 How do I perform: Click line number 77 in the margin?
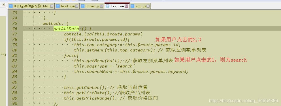15,34
